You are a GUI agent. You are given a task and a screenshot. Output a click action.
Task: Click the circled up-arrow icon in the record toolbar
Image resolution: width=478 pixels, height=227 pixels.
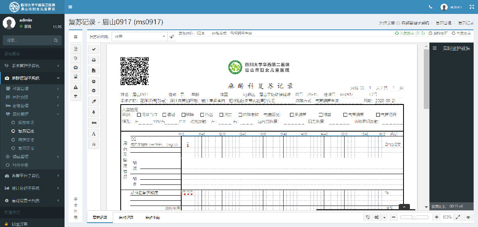[x=94, y=81]
